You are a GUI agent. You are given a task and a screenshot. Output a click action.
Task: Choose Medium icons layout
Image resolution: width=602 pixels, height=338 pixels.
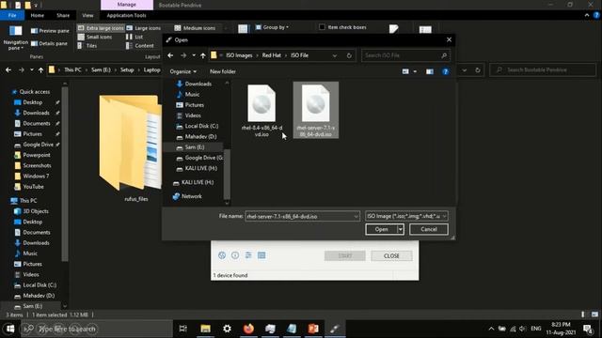coord(195,28)
